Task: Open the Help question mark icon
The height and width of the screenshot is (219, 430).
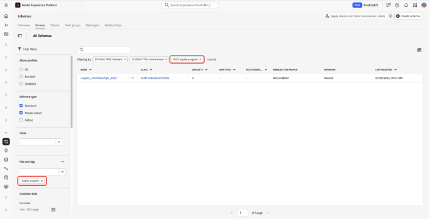Action: pyautogui.click(x=397, y=5)
